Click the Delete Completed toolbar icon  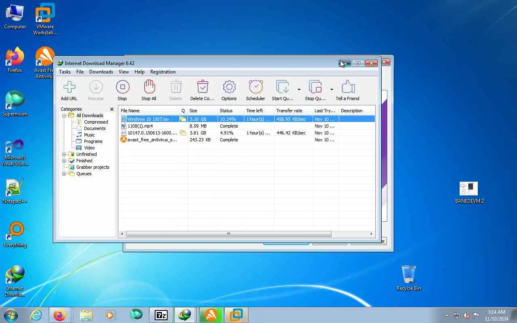tap(202, 90)
